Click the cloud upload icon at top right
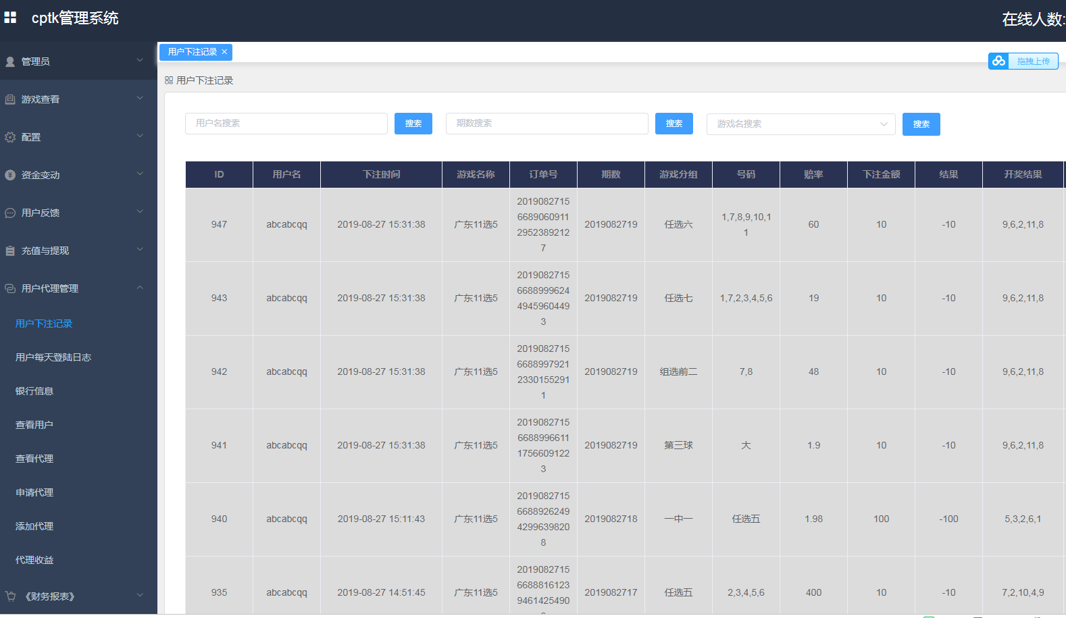This screenshot has width=1066, height=618. click(x=998, y=61)
